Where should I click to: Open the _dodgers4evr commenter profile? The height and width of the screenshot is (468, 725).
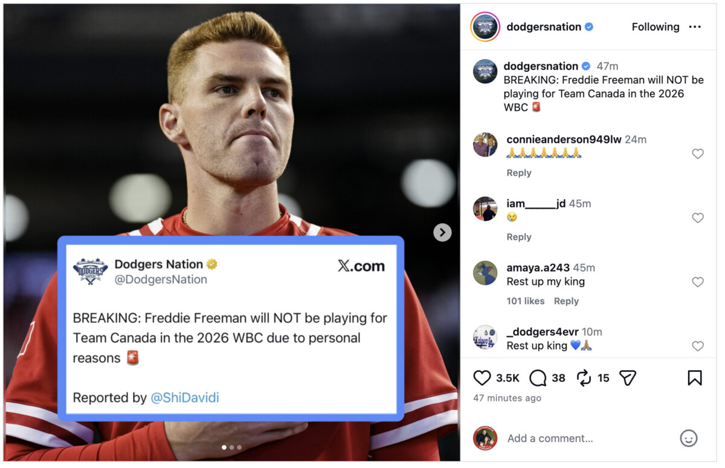click(x=542, y=332)
